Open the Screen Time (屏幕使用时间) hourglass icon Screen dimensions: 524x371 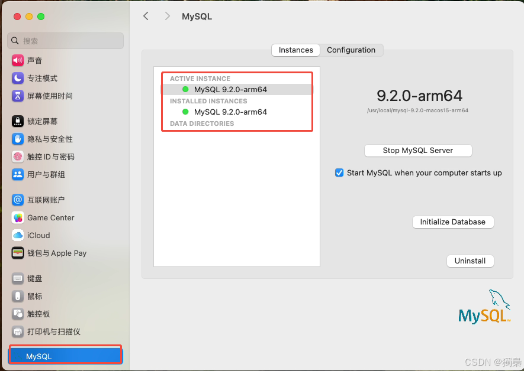coord(18,96)
